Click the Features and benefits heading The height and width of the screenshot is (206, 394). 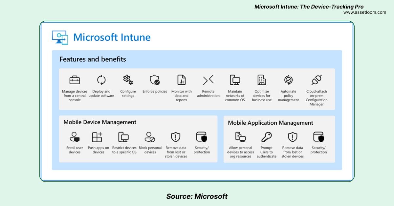tap(93, 59)
